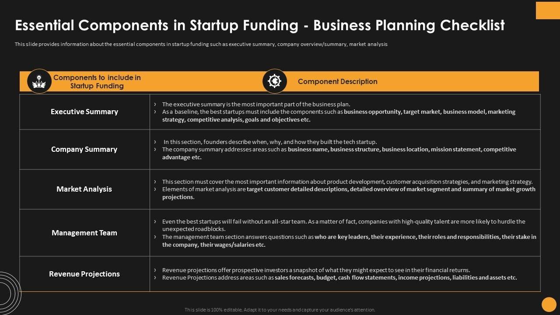
Task: Click the 'Component Description' header label
Action: (x=337, y=81)
